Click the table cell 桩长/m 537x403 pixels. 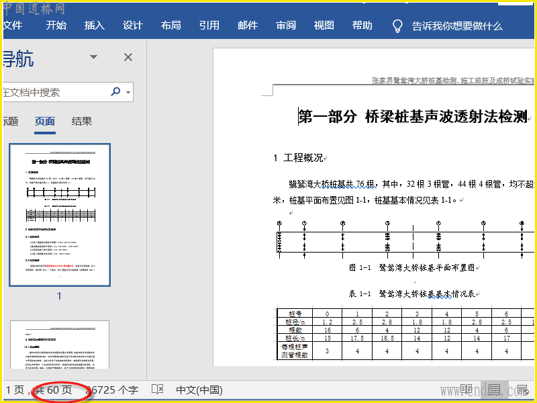[x=295, y=338]
